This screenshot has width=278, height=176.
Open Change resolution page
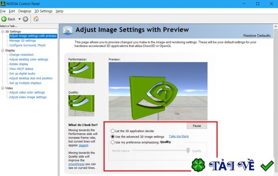pyautogui.click(x=22, y=55)
